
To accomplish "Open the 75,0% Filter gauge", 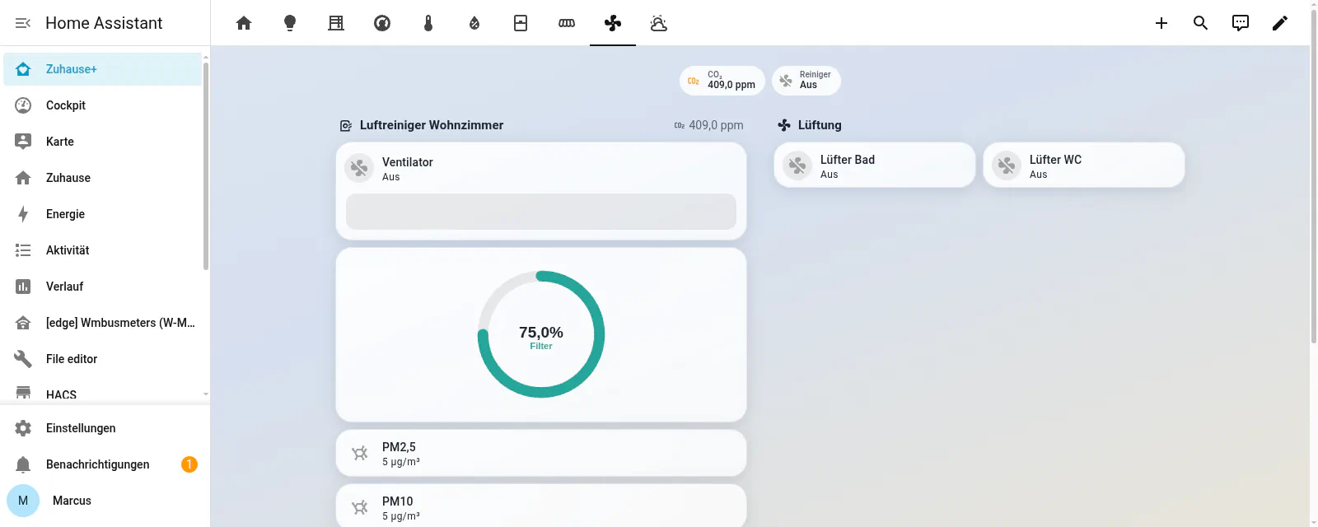I will [x=541, y=334].
